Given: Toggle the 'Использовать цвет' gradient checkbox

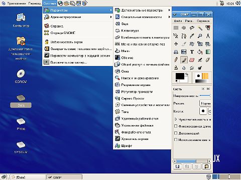Looking at the screenshot, I should point(176,139).
